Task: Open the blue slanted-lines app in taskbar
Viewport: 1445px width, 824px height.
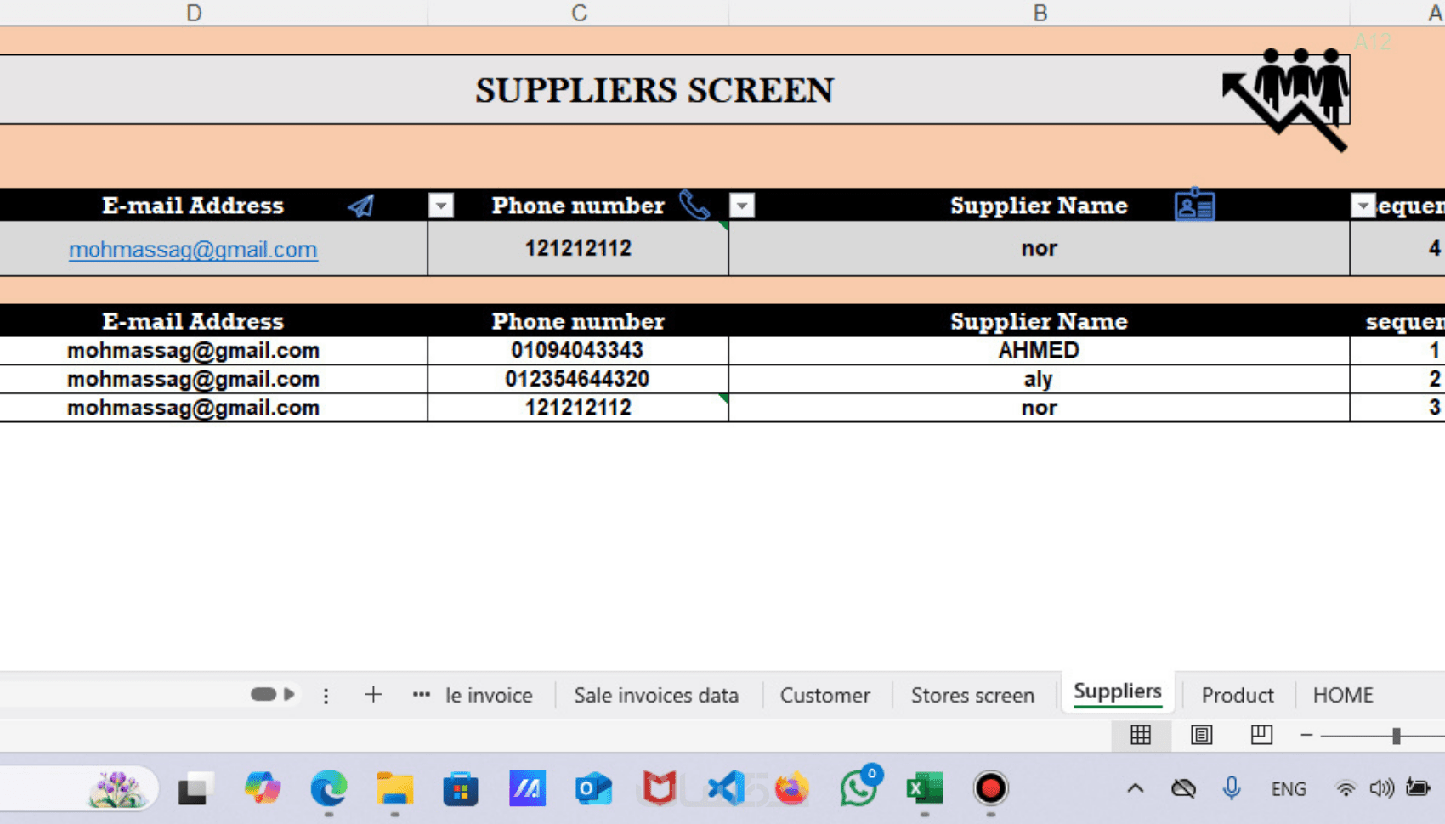Action: pos(527,788)
